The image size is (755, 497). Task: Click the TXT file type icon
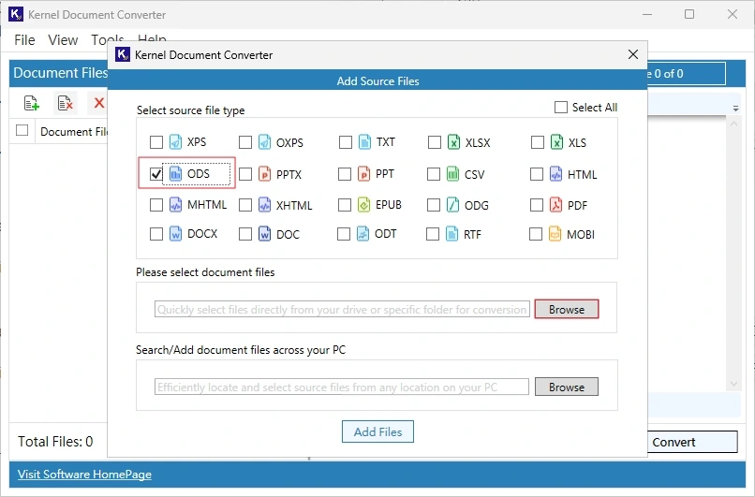click(365, 142)
